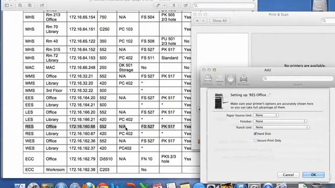Click the 'C250' model cell
The image size is (335, 188).
coord(107,29)
